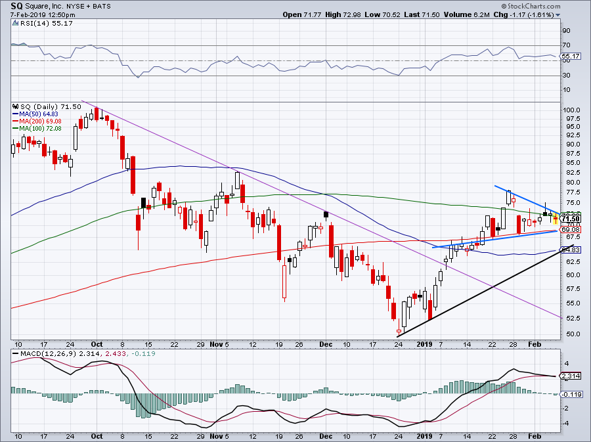Click the MA(200) red legend line

16,122
